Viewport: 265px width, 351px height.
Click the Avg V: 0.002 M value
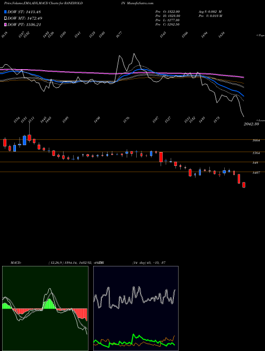210,11
